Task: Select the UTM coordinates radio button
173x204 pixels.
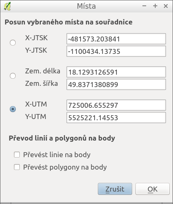Action: point(13,109)
